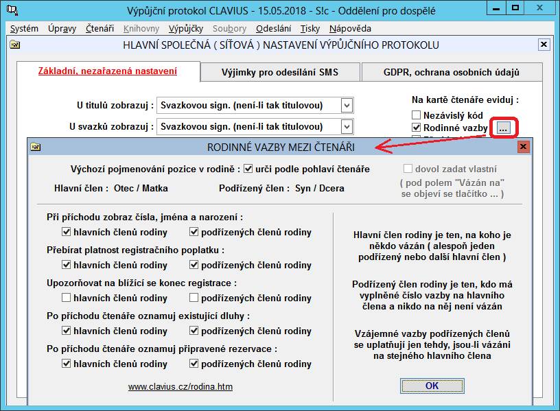
Task: Enable hlavních členů under 'Upozorňovat na blížící se konec registrace'
Action: (x=66, y=298)
